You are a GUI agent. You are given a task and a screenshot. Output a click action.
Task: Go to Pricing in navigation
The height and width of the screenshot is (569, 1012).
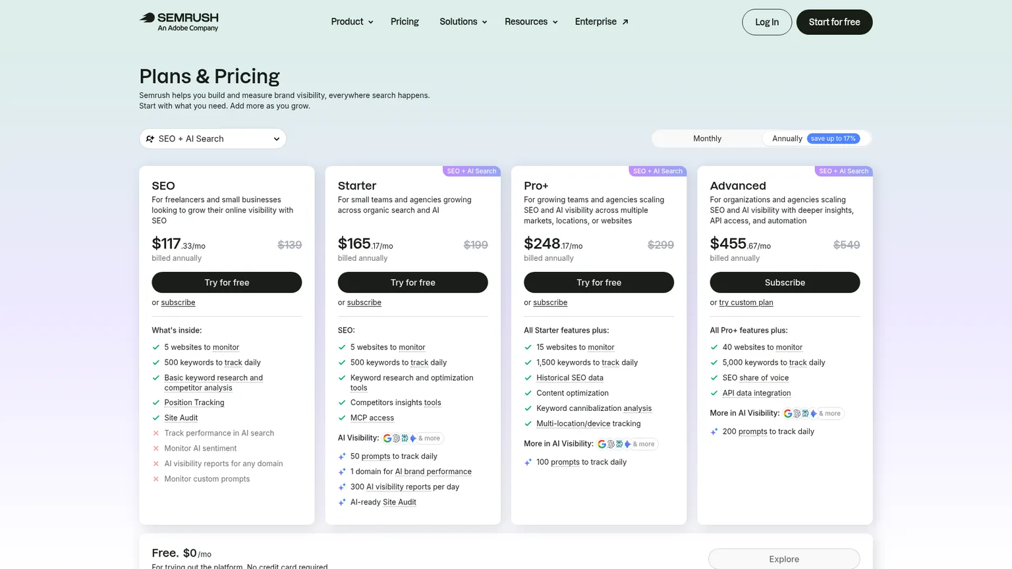point(405,22)
